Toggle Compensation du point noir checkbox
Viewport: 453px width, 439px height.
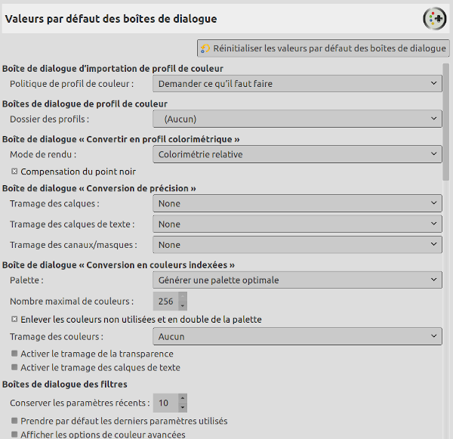[14, 172]
